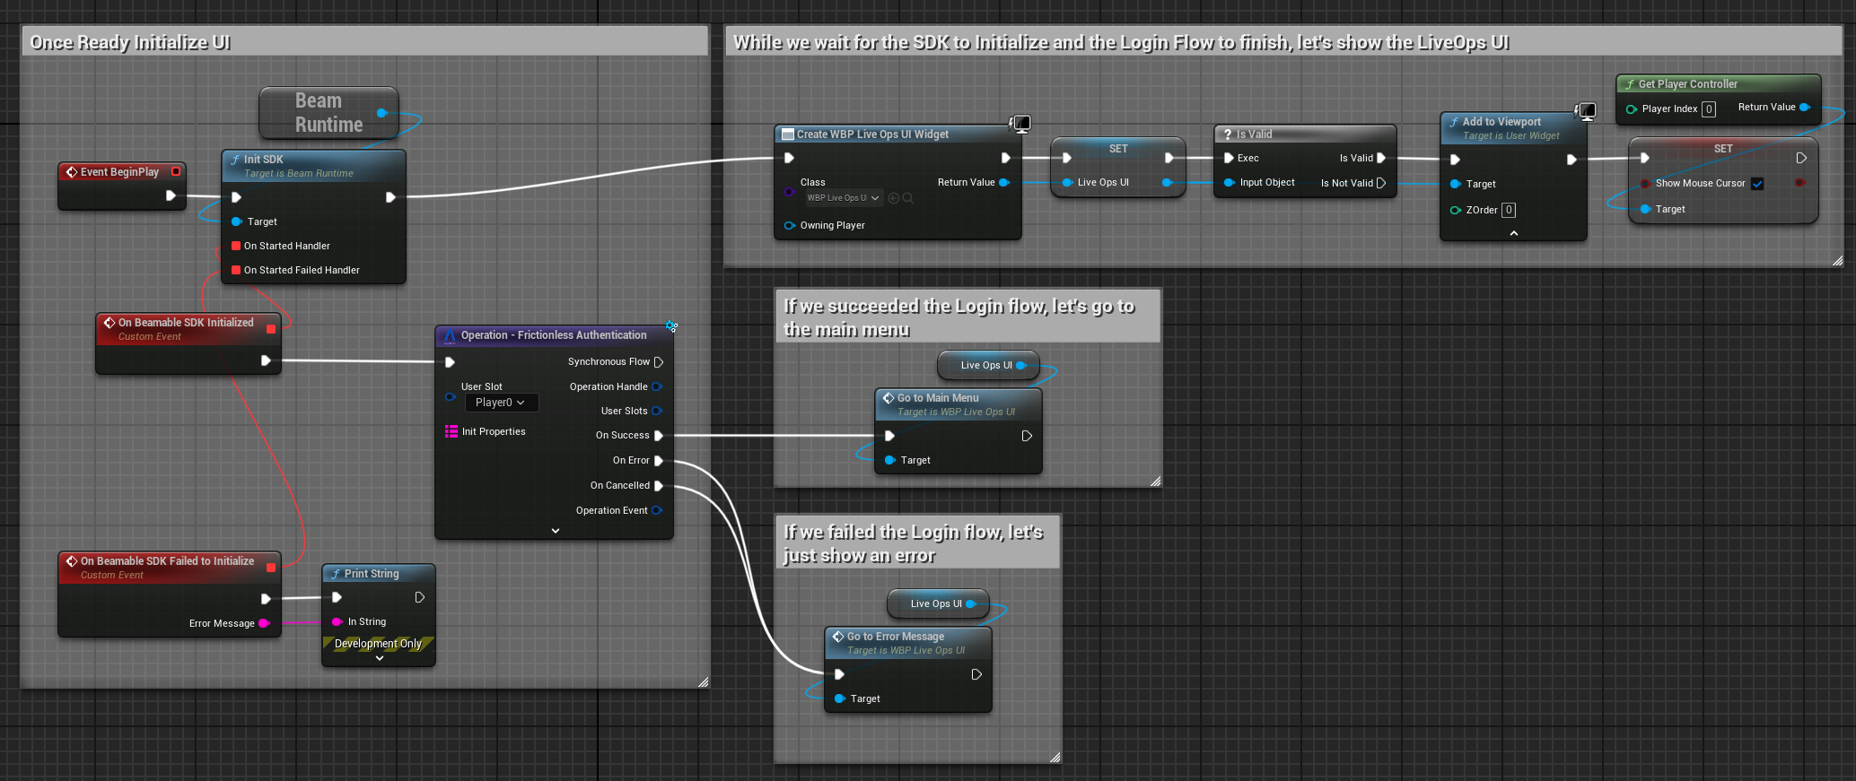Click the Is Valid question mark icon

[x=1228, y=135]
